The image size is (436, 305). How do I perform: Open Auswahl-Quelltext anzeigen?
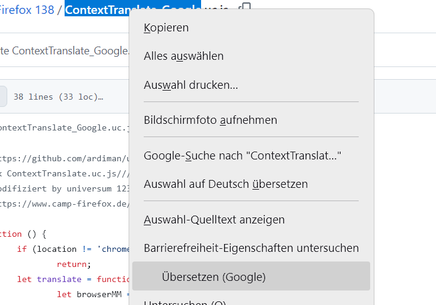pyautogui.click(x=214, y=220)
